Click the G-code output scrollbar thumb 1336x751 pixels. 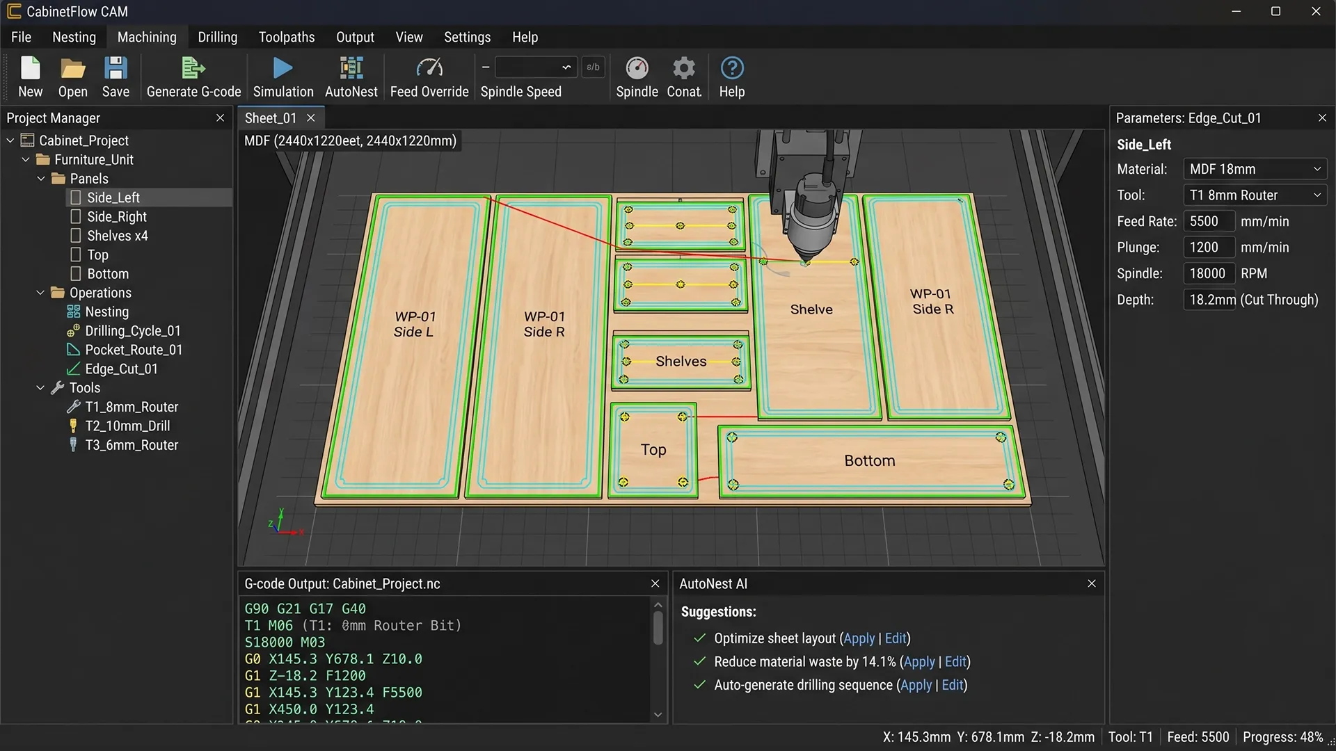click(x=658, y=628)
